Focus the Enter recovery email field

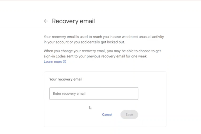tap(94, 94)
